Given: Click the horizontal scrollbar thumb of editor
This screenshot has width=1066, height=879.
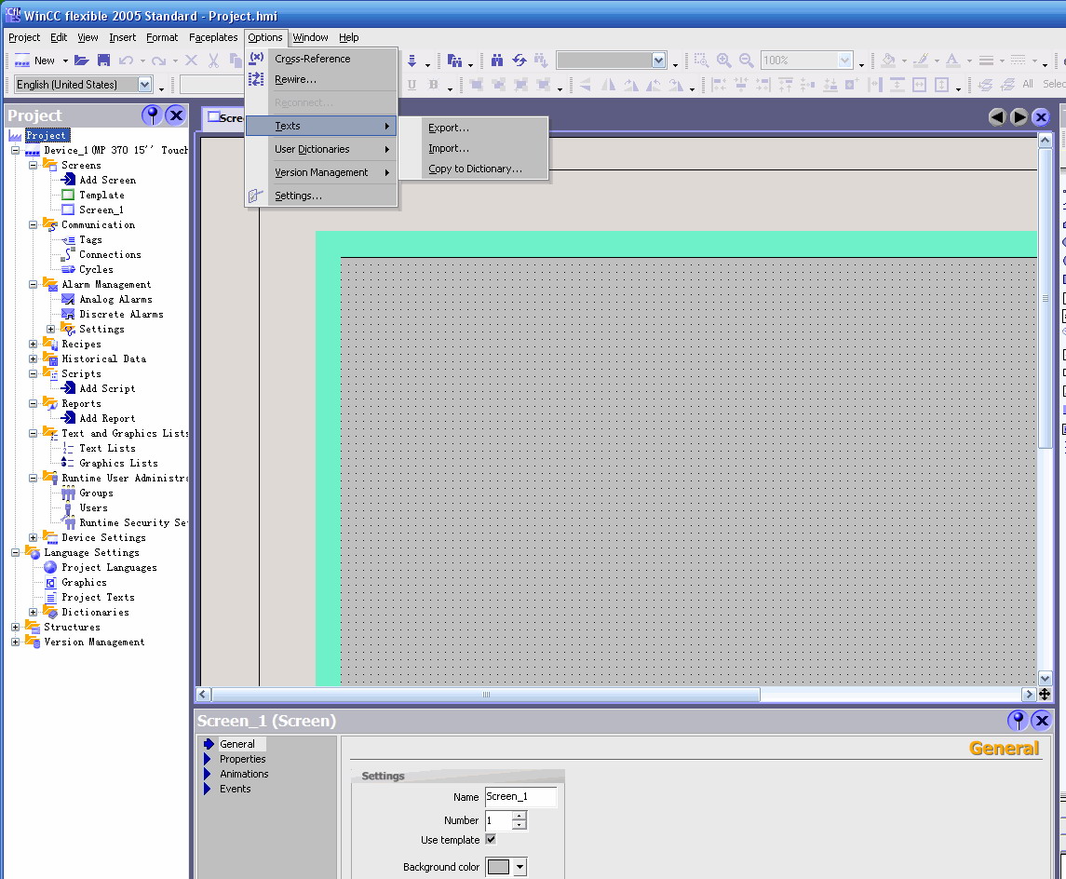Looking at the screenshot, I should [x=486, y=694].
